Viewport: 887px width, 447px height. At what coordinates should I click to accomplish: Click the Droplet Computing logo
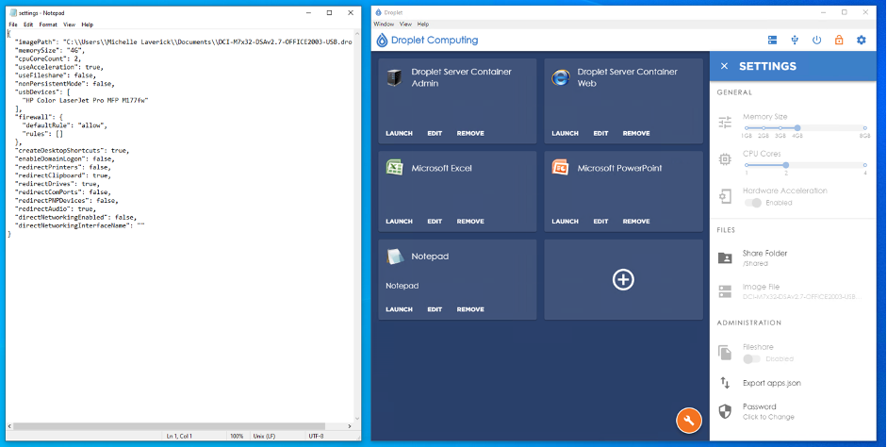[427, 41]
